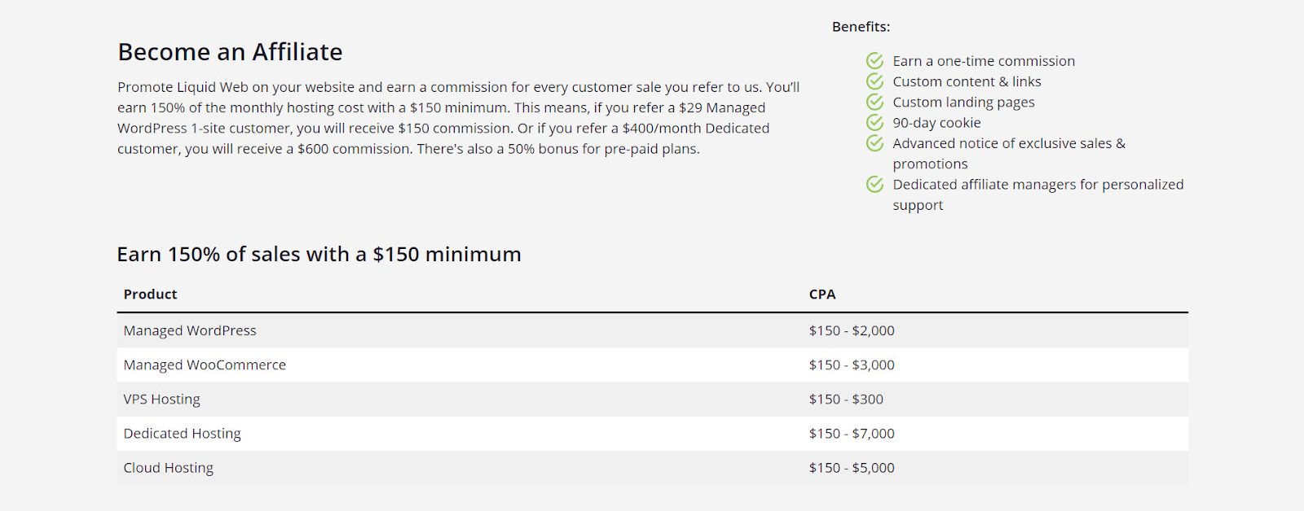Screen dimensions: 1304x511
Task: Click "Earn 150% of sales" subheading
Action: 319,255
